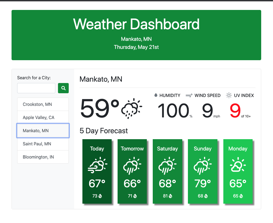Select Saint Paul, MN from the city list

point(43,144)
